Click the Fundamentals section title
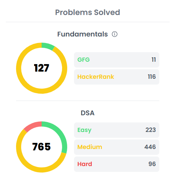The height and width of the screenshot is (178, 175). 83,34
